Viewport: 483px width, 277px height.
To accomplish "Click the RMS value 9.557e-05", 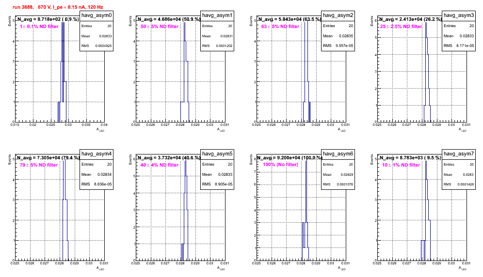I will (x=344, y=46).
